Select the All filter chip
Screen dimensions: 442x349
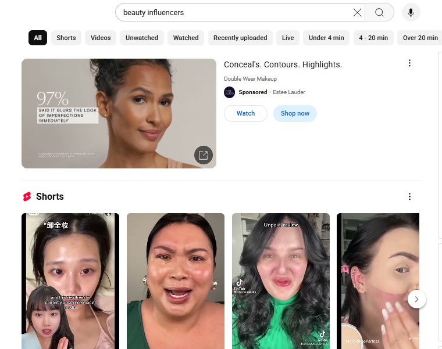point(38,38)
